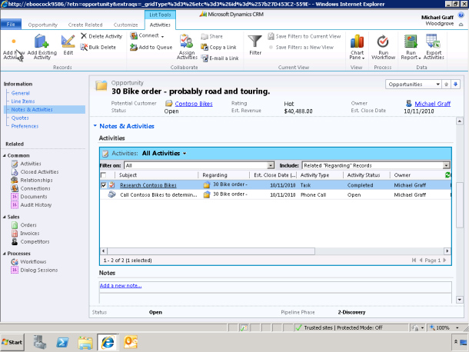Viewport: 469px width, 352px height.
Task: Open the File menu tab
Action: [x=12, y=25]
